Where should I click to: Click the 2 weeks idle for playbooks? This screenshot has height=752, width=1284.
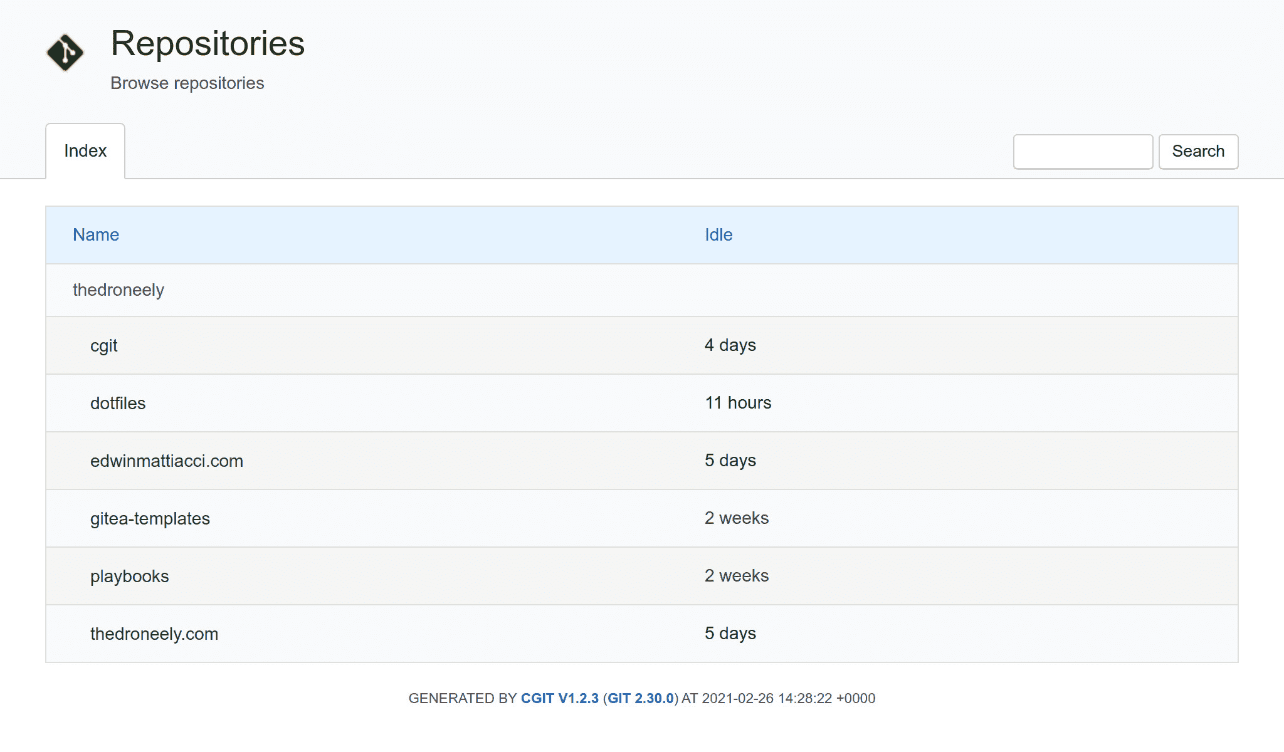(737, 576)
